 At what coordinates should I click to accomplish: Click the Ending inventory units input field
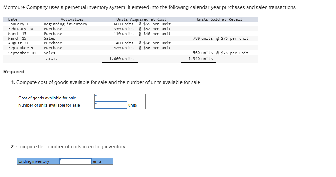(x=75, y=161)
